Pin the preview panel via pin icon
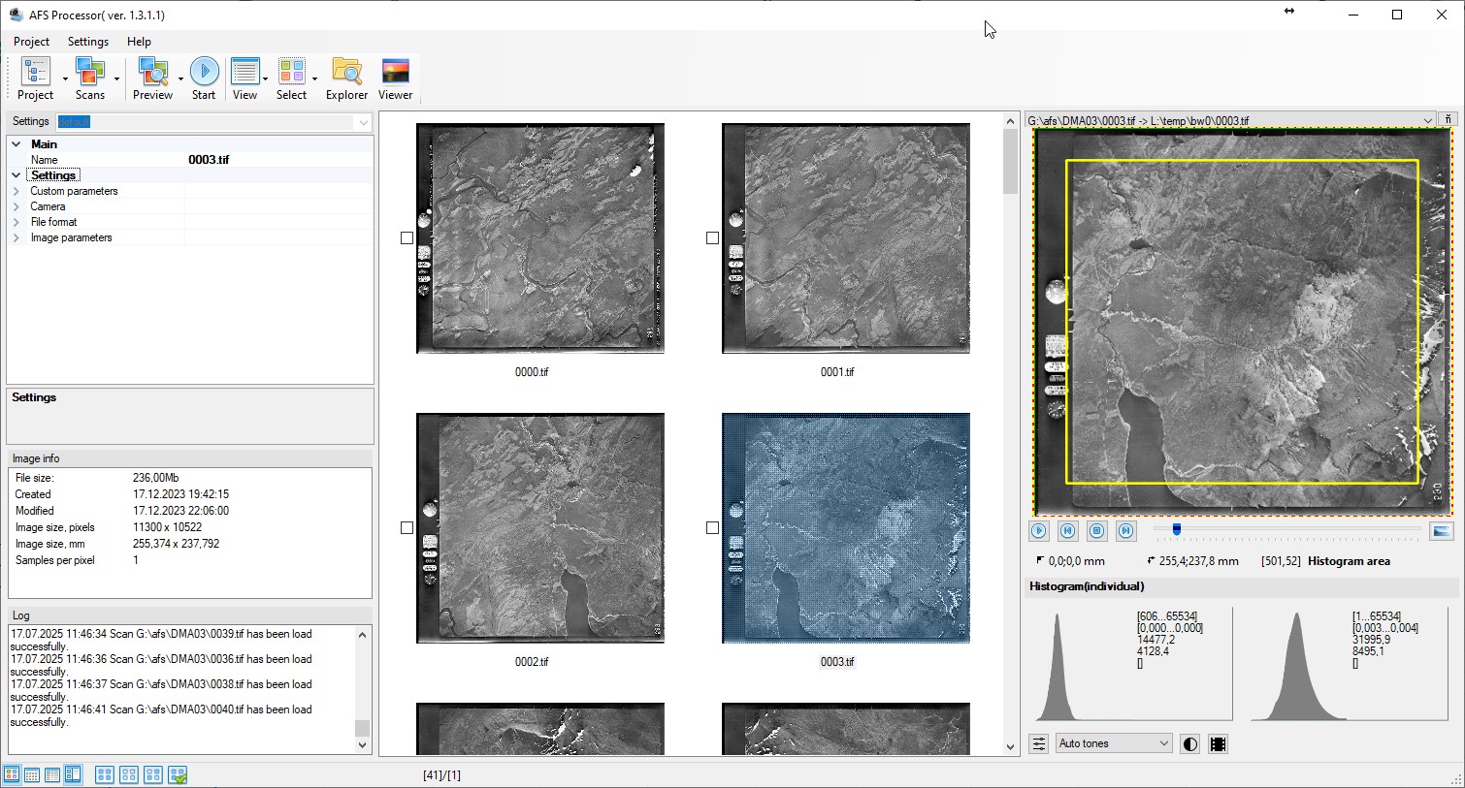 tap(1449, 119)
